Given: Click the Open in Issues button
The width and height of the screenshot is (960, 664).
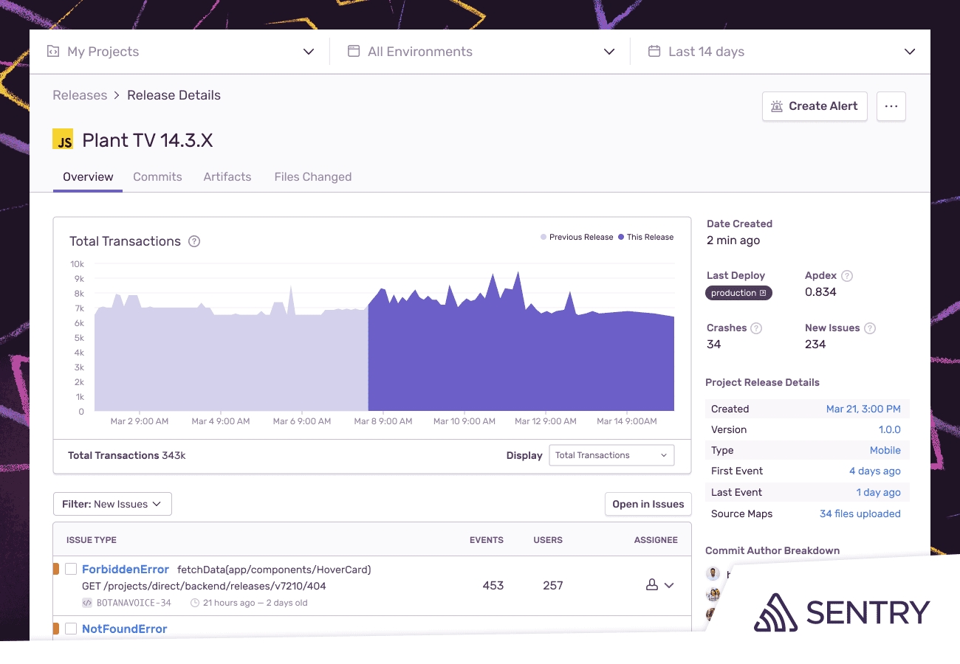Looking at the screenshot, I should pyautogui.click(x=648, y=504).
